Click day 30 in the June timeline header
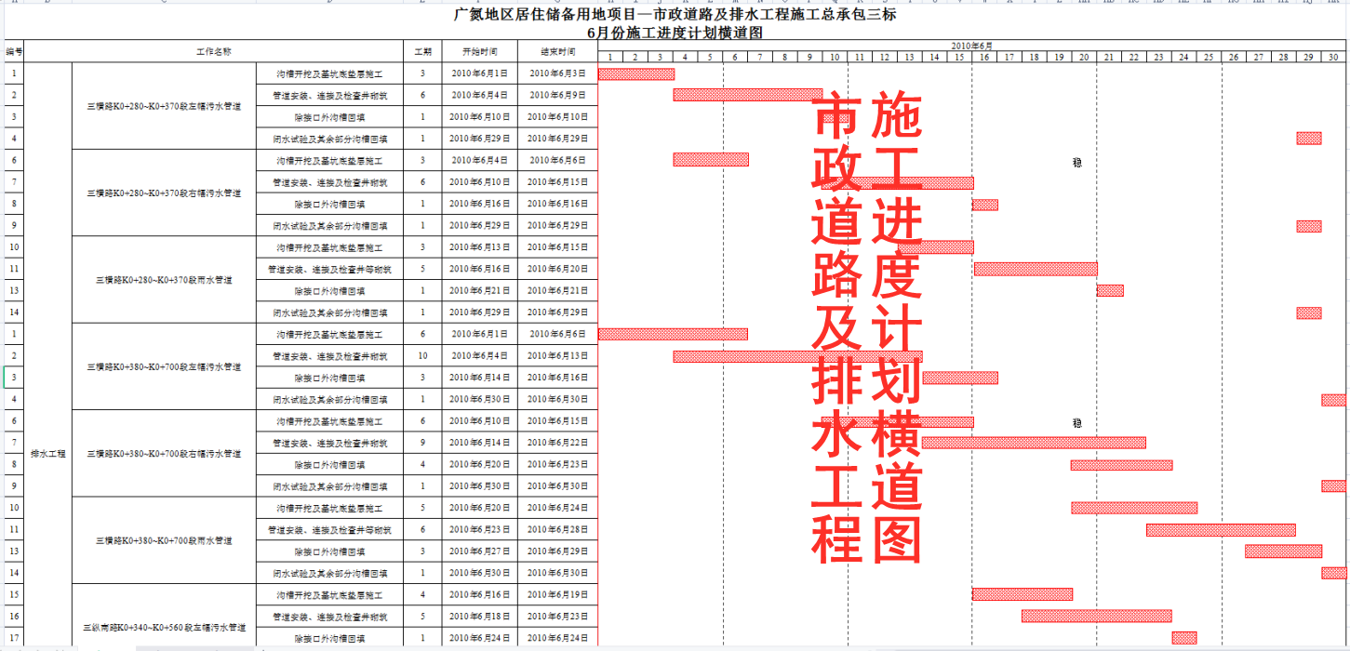Image resolution: width=1350 pixels, height=651 pixels. (1333, 57)
